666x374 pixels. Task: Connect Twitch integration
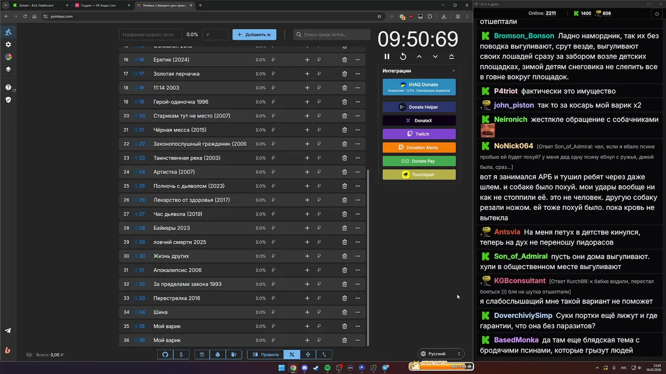point(419,134)
